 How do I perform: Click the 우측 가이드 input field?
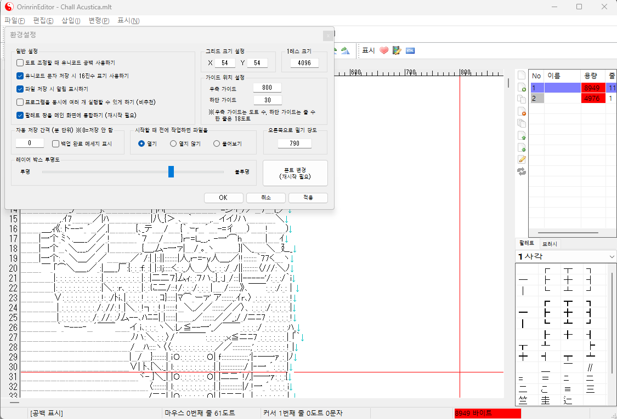click(x=267, y=88)
